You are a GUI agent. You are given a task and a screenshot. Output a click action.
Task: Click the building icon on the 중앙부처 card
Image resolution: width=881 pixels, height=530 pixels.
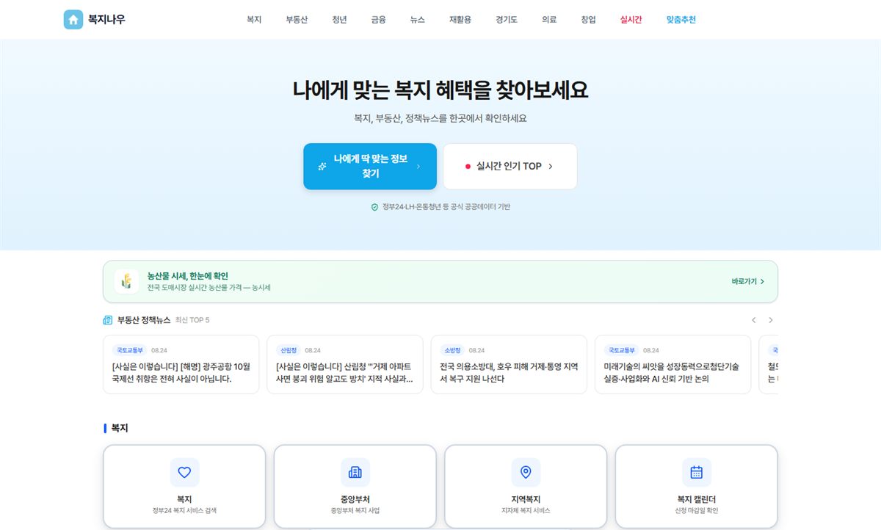pyautogui.click(x=355, y=472)
